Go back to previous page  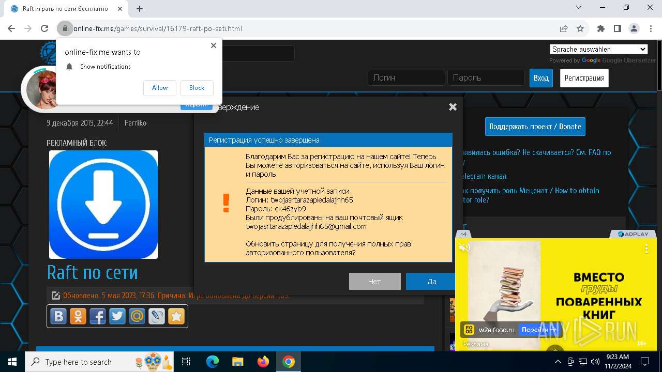coord(12,28)
